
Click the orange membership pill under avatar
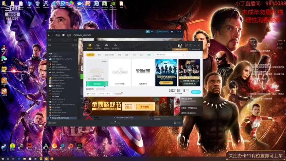[179, 49]
